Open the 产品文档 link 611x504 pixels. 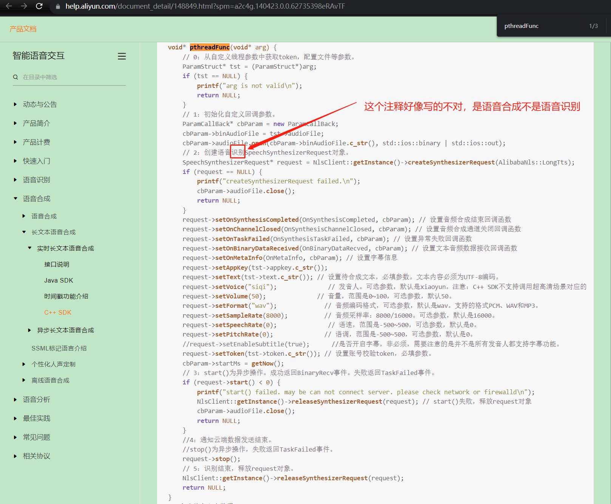[23, 29]
